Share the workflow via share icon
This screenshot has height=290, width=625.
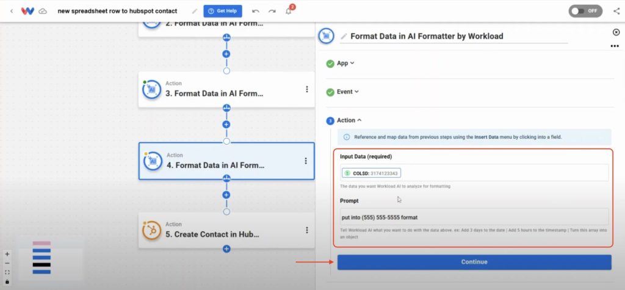click(x=616, y=11)
